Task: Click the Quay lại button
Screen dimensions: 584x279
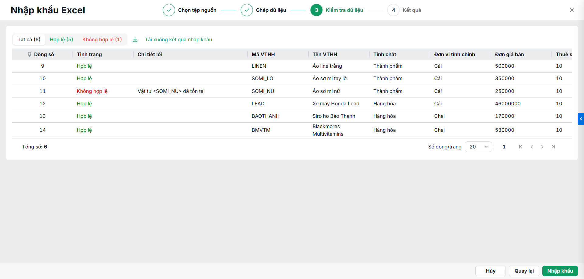Action: point(524,271)
